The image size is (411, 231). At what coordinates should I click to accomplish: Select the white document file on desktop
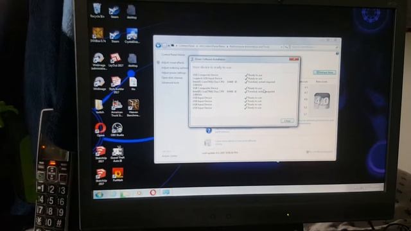tap(133, 83)
